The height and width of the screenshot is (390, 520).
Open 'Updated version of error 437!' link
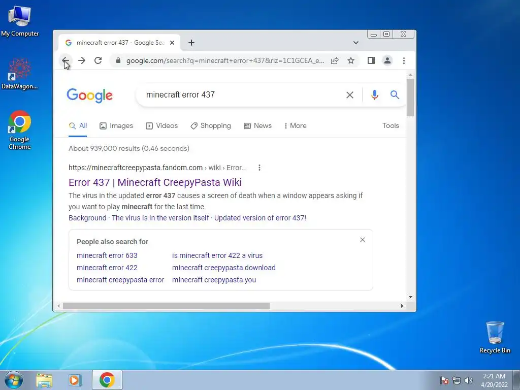tap(261, 218)
